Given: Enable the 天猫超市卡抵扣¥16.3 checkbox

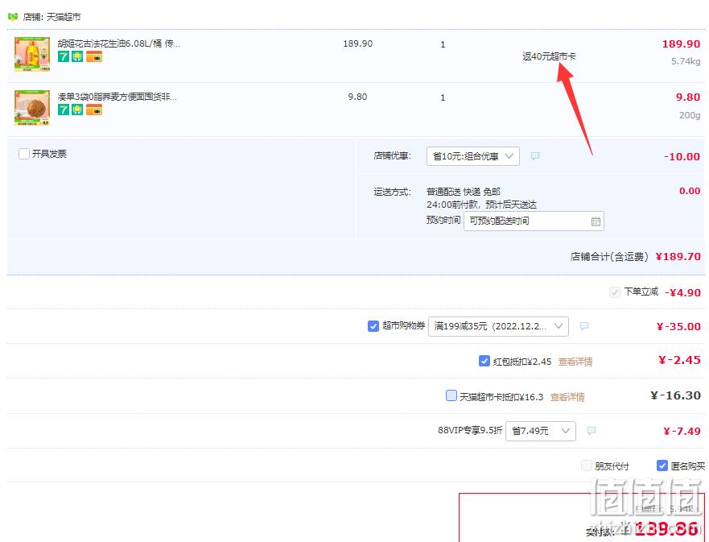Looking at the screenshot, I should pos(451,396).
